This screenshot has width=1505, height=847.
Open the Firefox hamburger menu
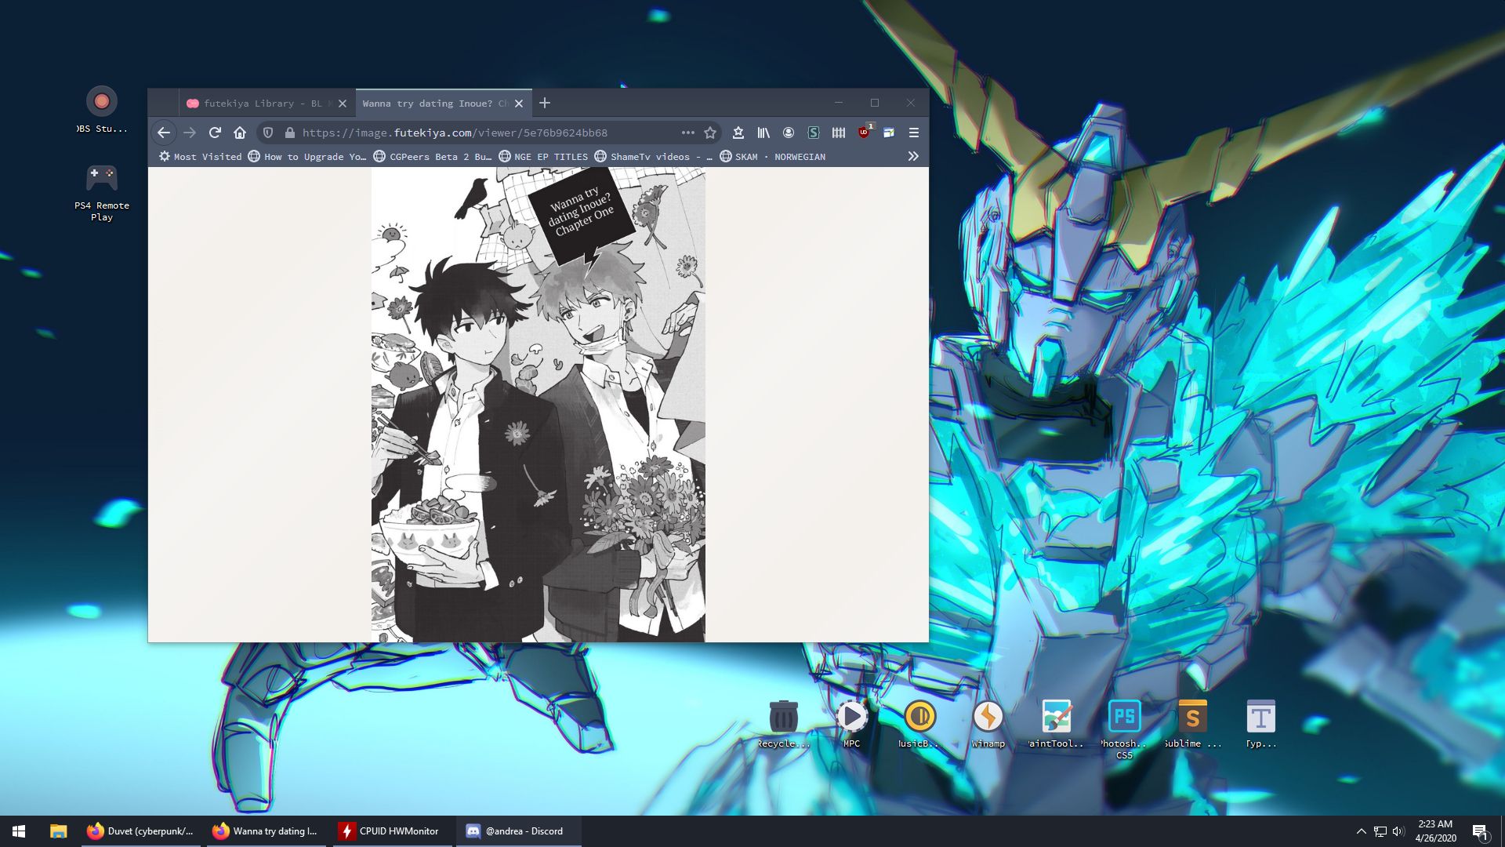pos(913,133)
